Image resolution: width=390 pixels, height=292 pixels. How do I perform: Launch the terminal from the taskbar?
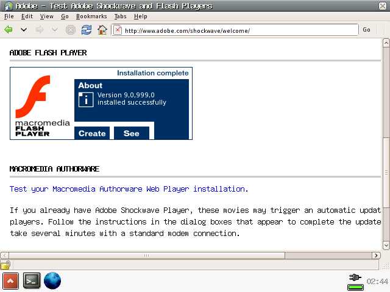32,280
